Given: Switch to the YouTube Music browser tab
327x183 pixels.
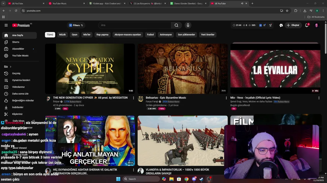Looking at the screenshot, I should coord(66,4).
